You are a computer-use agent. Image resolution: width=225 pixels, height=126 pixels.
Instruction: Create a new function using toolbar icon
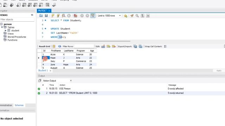(41, 5)
